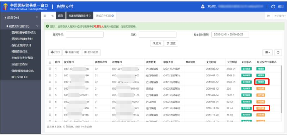Click the table refresh icon button
The height and width of the screenshot is (135, 287).
click(278, 52)
